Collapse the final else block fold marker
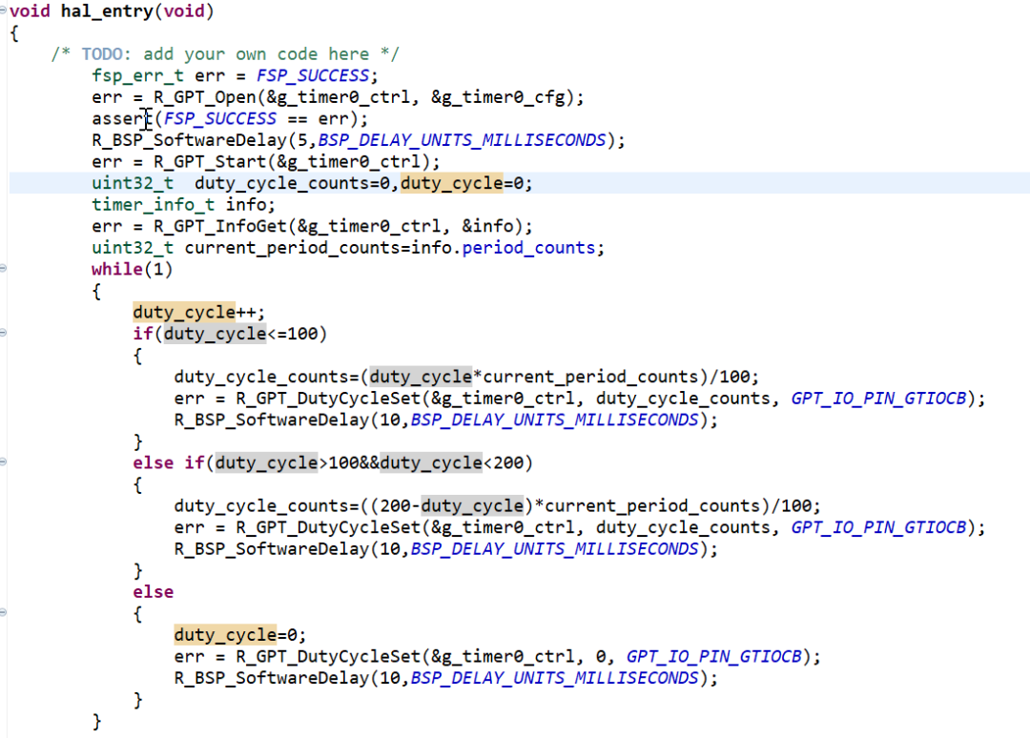1030x738 pixels. pos(4,614)
